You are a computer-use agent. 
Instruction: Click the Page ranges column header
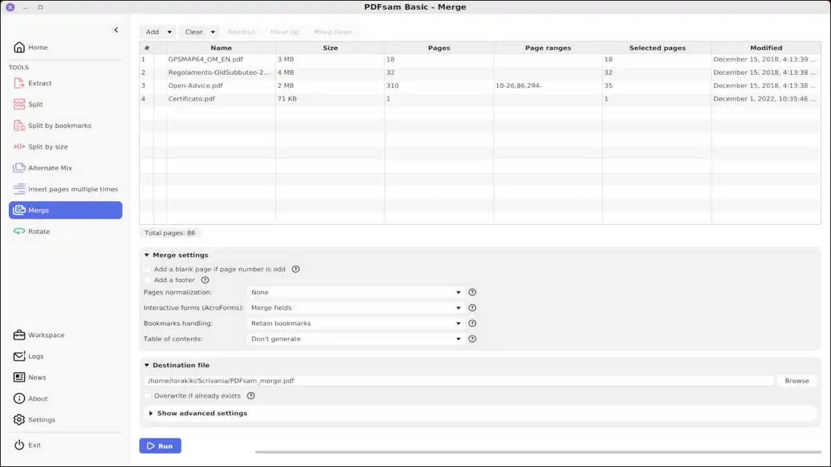(548, 48)
